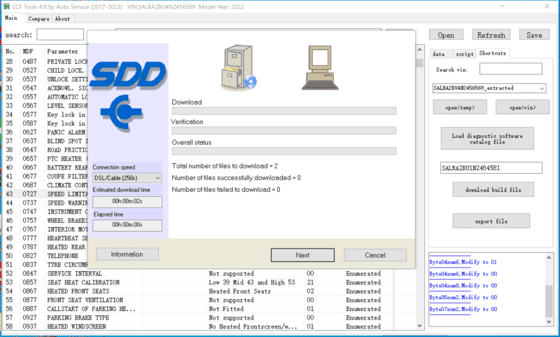Click the blue connector symbol icon
The width and height of the screenshot is (560, 337).
[x=121, y=112]
